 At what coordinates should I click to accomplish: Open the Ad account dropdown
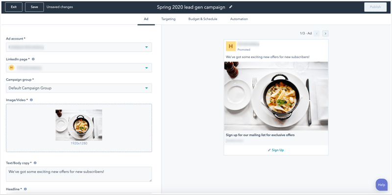(x=79, y=47)
